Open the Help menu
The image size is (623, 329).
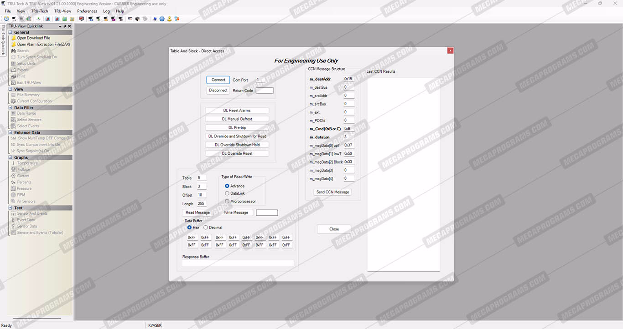click(120, 11)
